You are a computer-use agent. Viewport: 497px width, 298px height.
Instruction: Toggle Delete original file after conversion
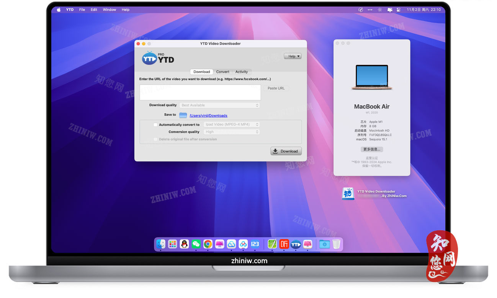[x=155, y=139]
